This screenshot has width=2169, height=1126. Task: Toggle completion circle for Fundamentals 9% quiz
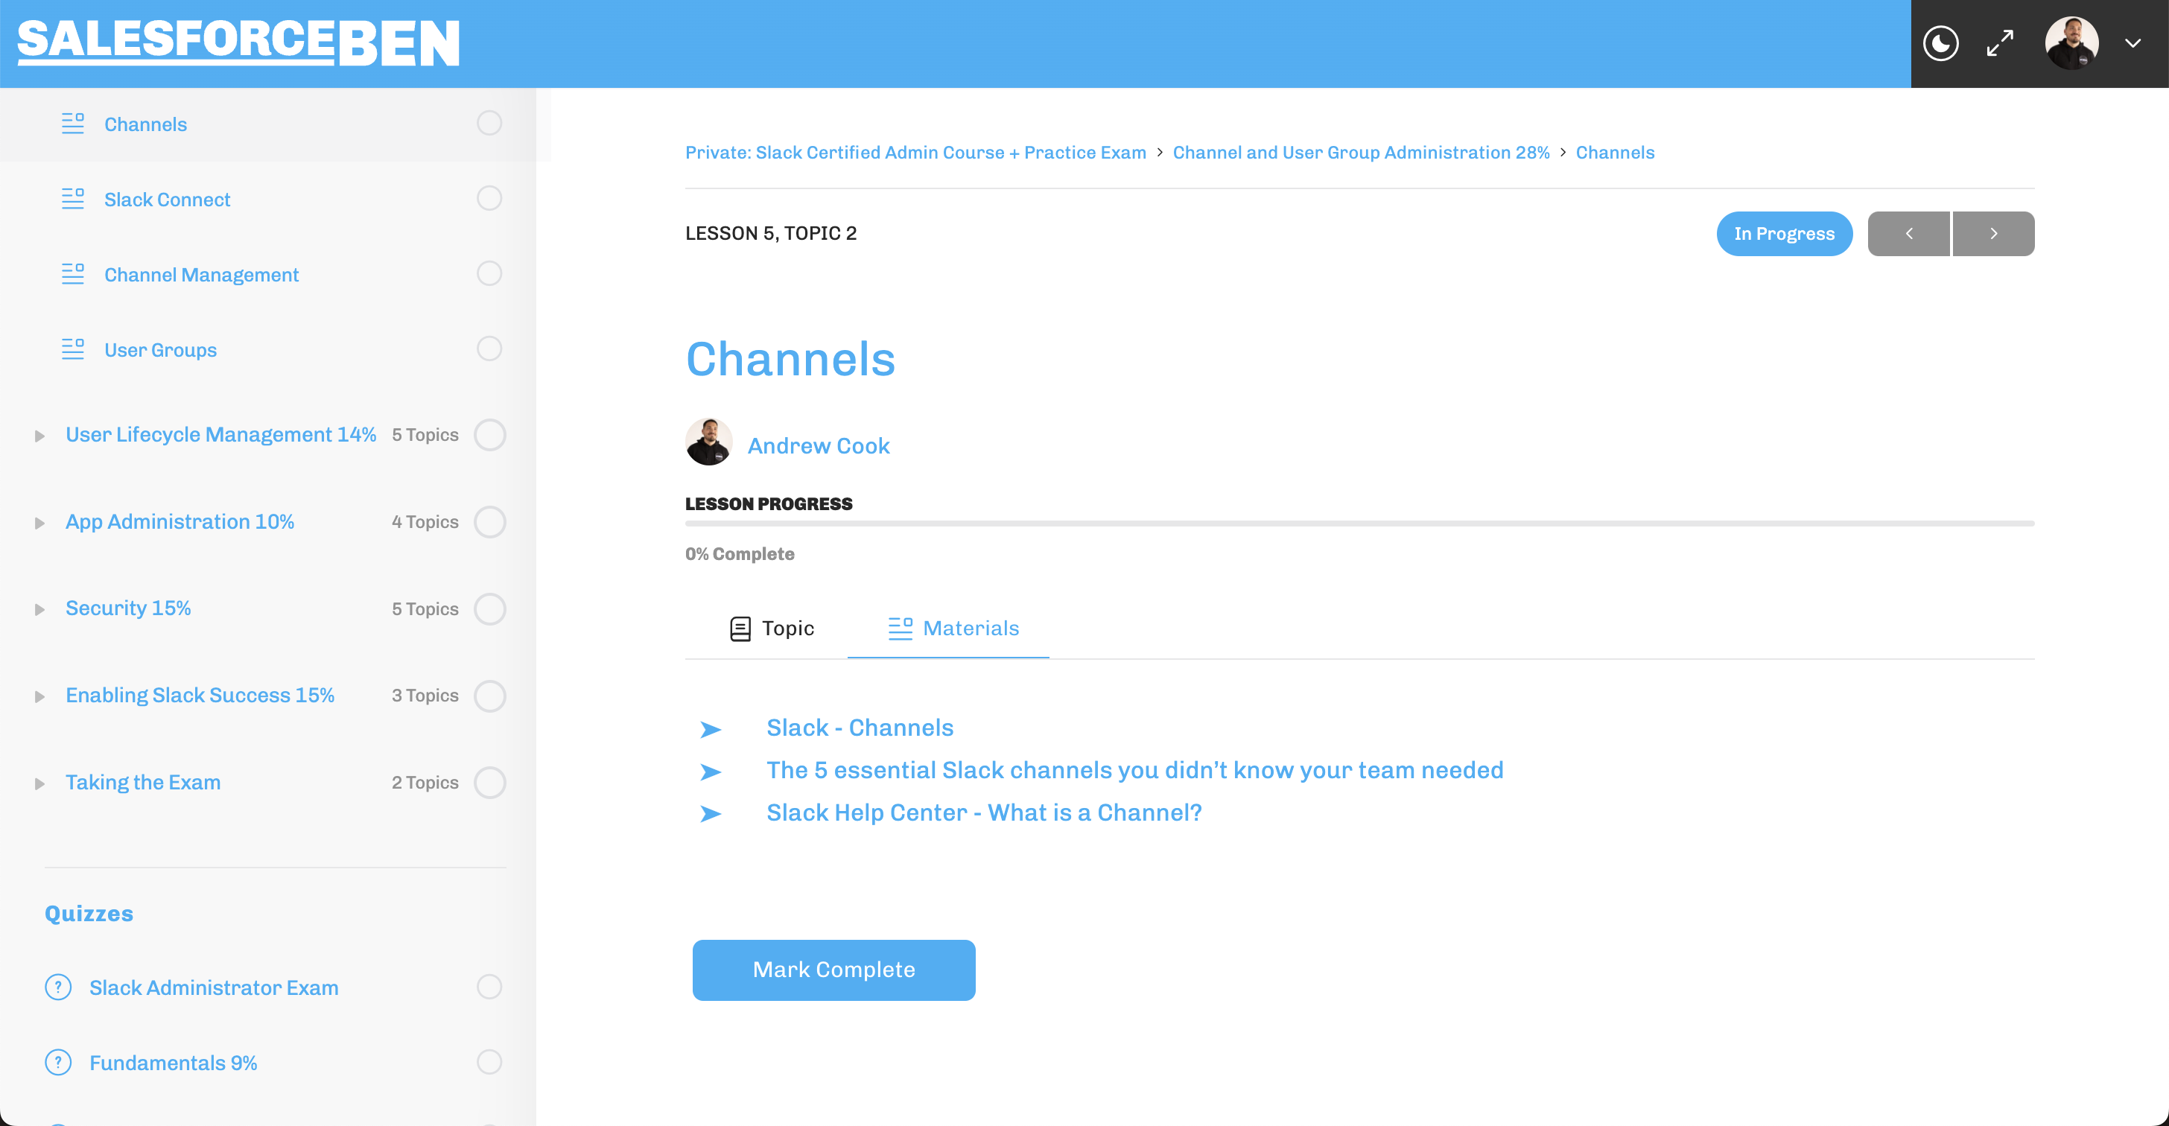click(489, 1062)
